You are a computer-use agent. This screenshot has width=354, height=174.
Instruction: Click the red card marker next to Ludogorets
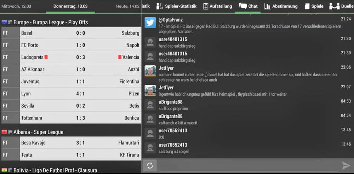tap(46, 57)
